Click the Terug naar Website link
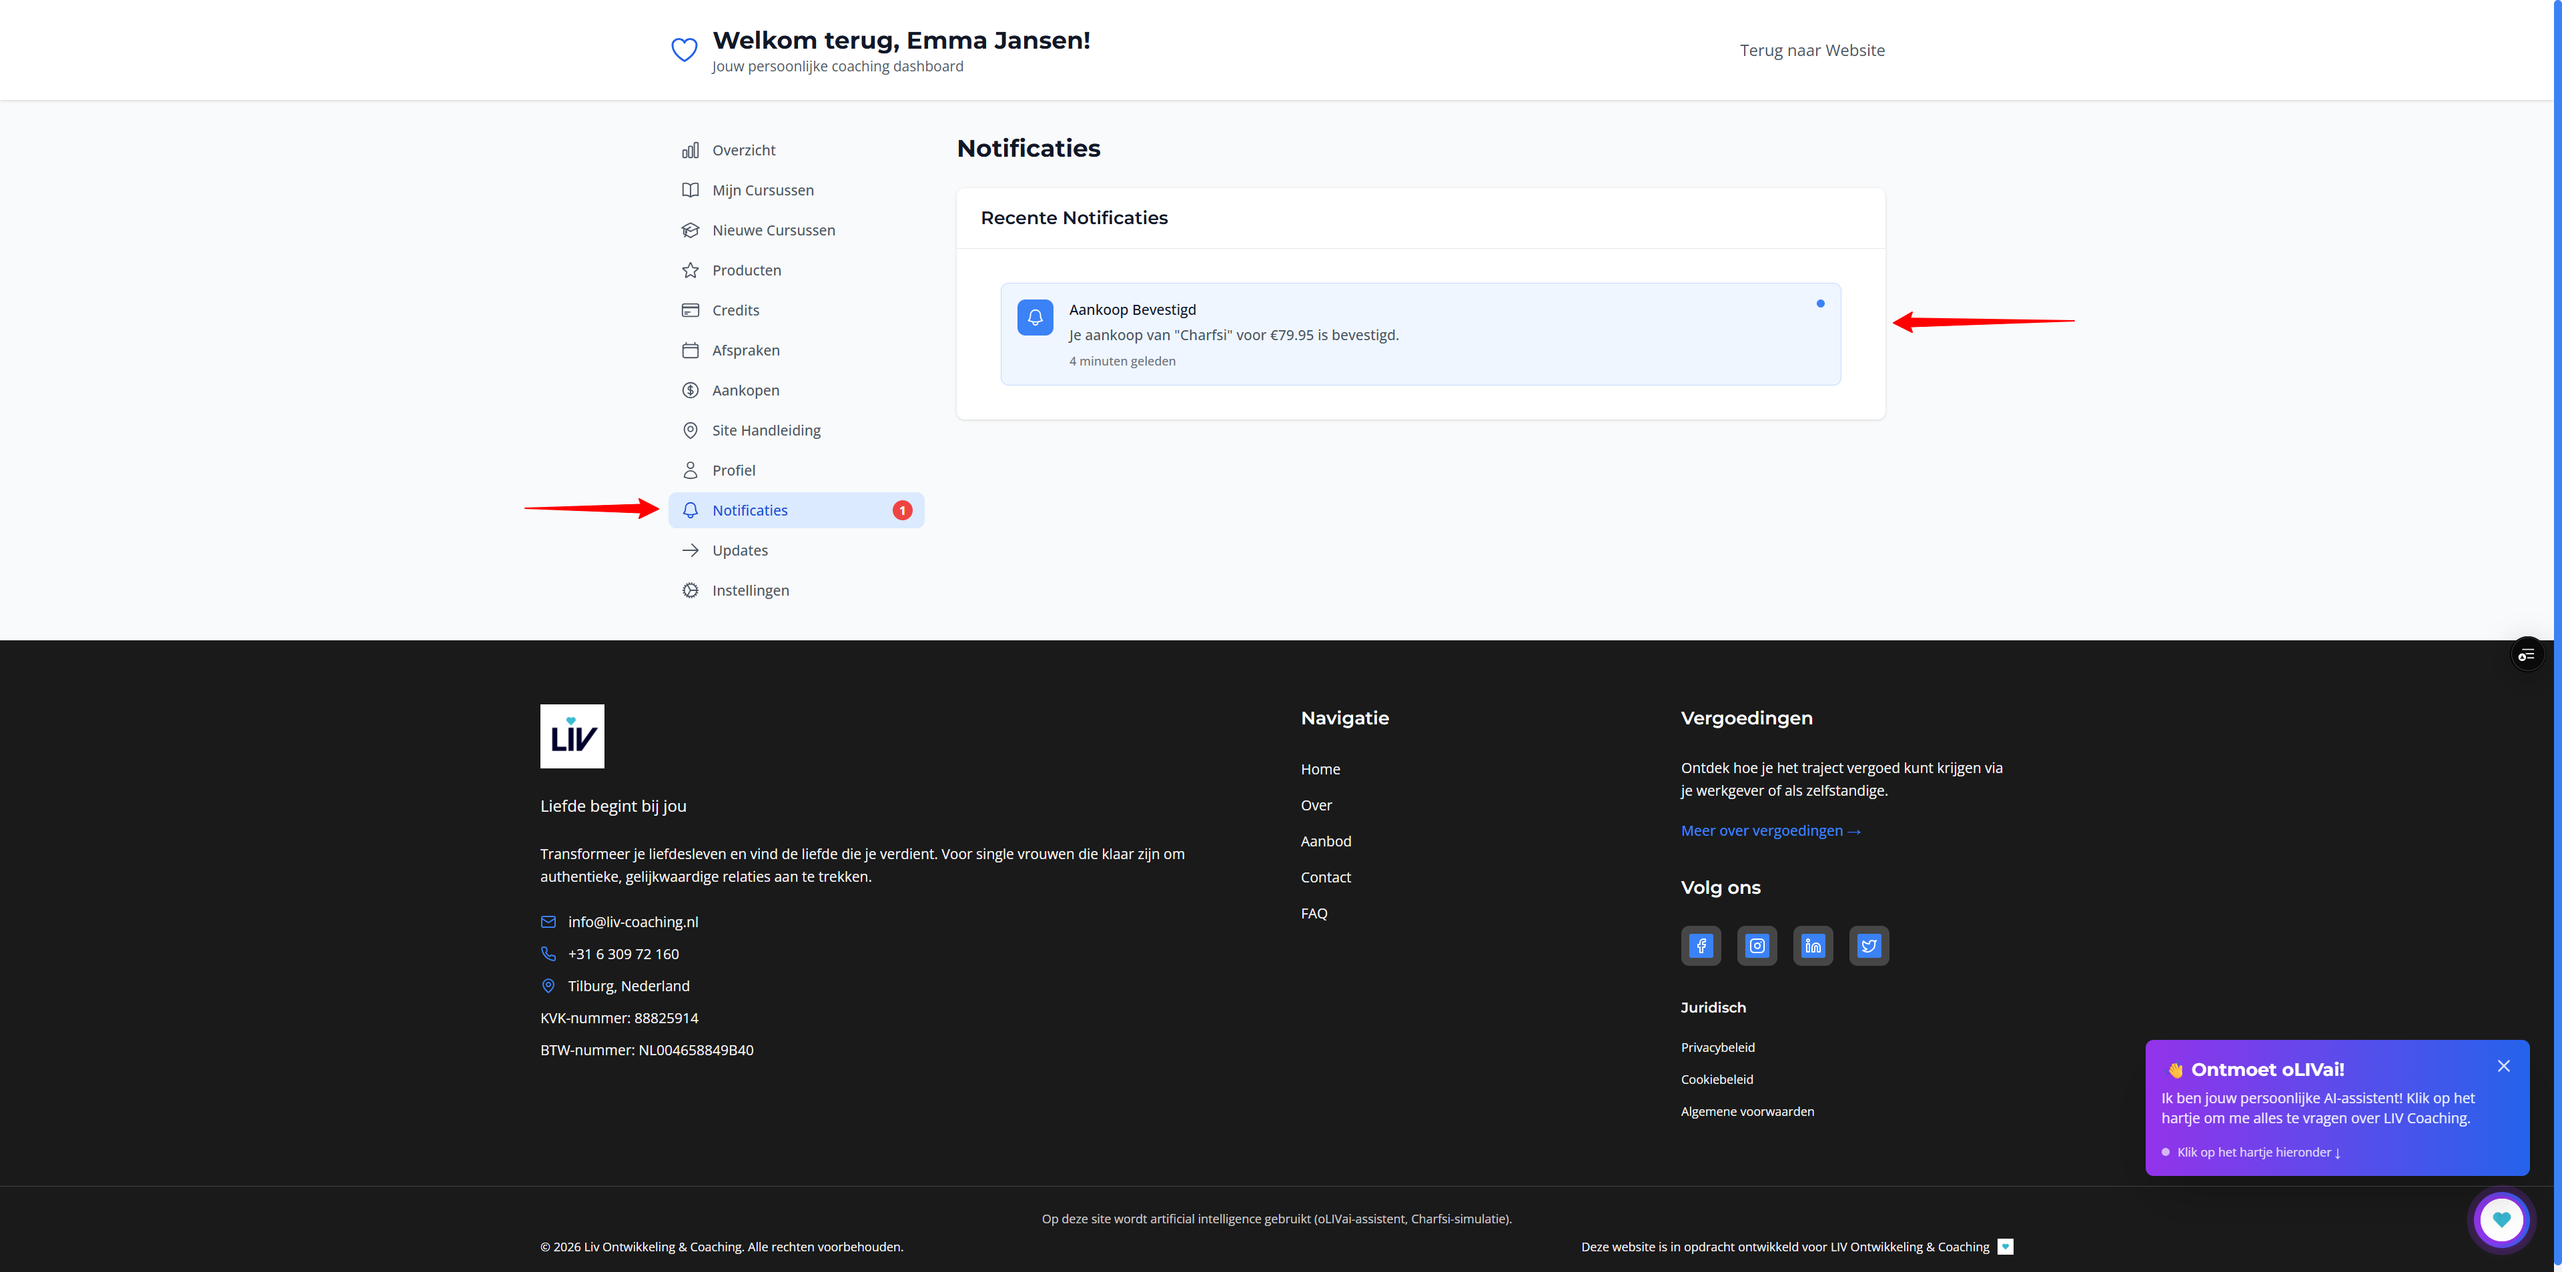Screen dimensions: 2562x1272 [x=1812, y=50]
